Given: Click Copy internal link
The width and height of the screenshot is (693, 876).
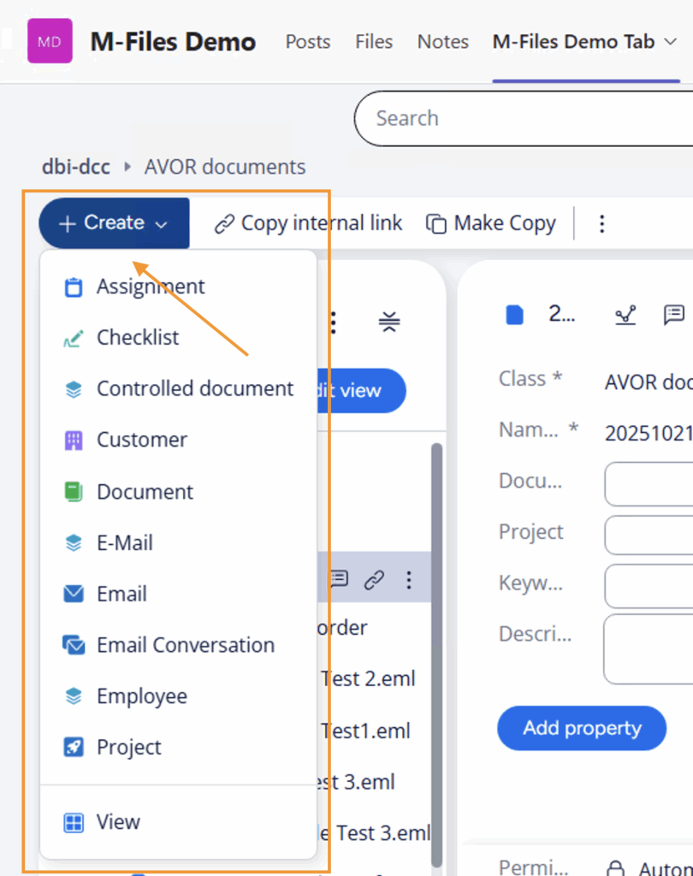Looking at the screenshot, I should click(x=308, y=224).
